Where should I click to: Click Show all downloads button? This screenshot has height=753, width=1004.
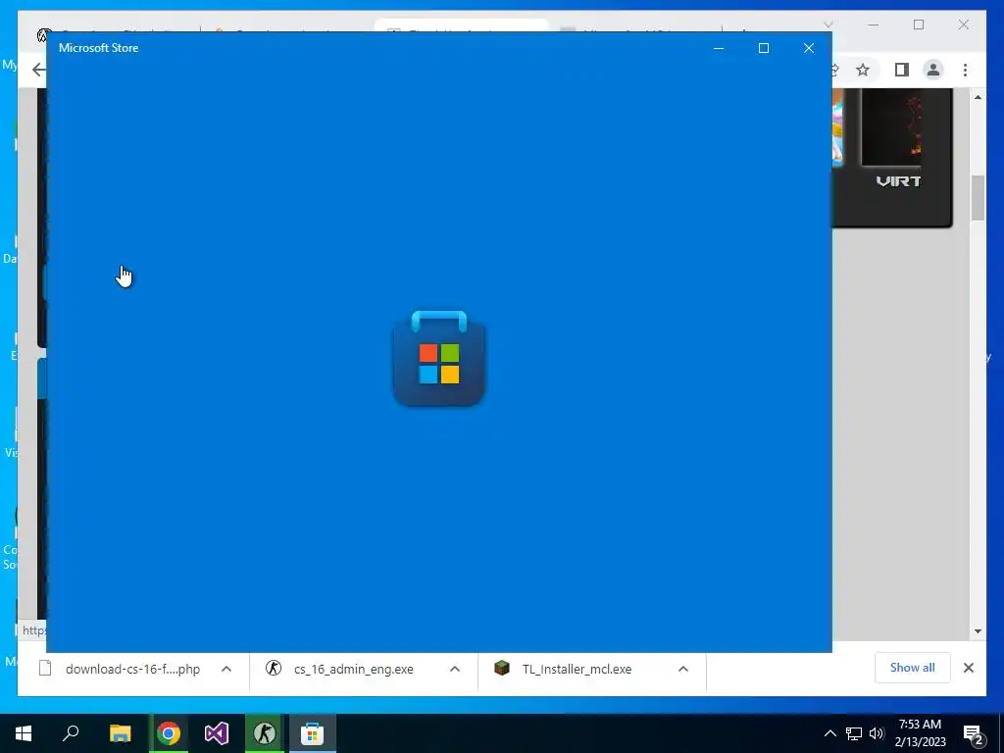click(913, 668)
